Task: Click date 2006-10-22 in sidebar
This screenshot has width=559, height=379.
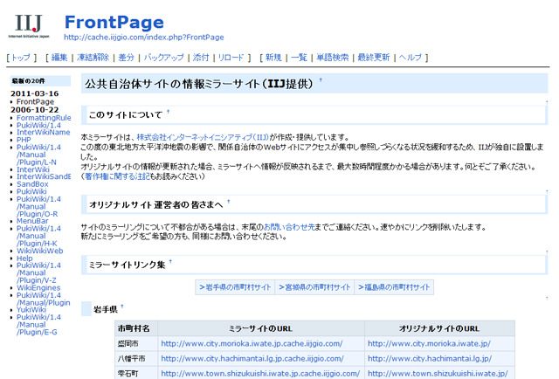Action: click(35, 110)
